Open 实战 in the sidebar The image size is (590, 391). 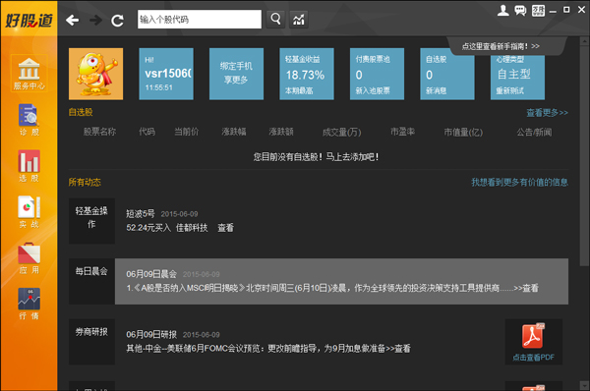29,211
